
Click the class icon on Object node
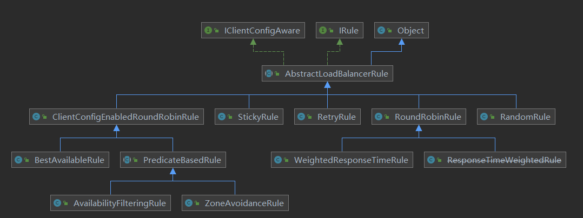click(x=381, y=31)
